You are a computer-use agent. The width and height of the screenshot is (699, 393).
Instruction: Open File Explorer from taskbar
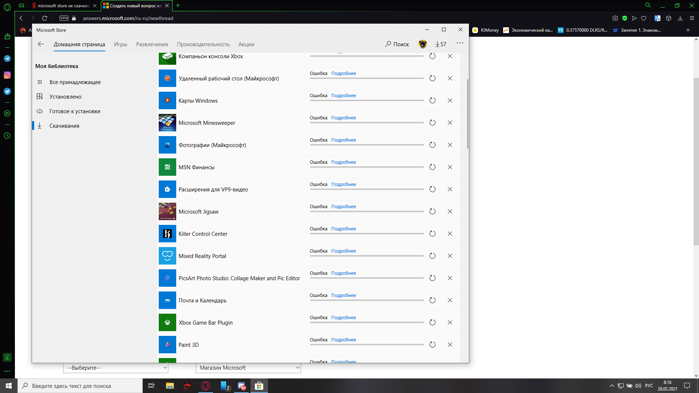coord(170,386)
